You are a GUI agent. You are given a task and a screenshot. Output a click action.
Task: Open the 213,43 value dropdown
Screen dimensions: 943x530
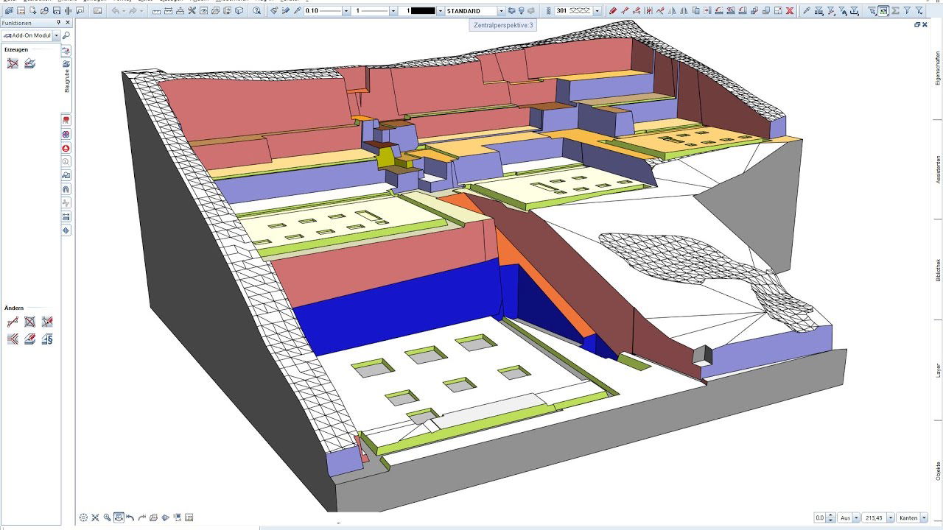(x=891, y=517)
